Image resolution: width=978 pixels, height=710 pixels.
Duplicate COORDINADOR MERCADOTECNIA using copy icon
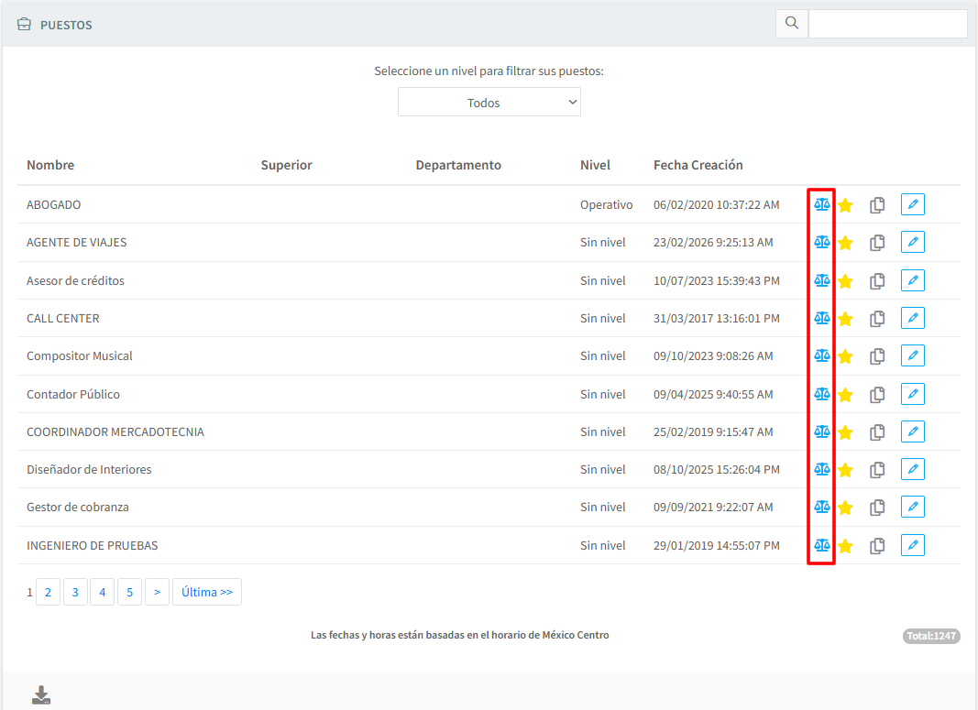click(877, 431)
